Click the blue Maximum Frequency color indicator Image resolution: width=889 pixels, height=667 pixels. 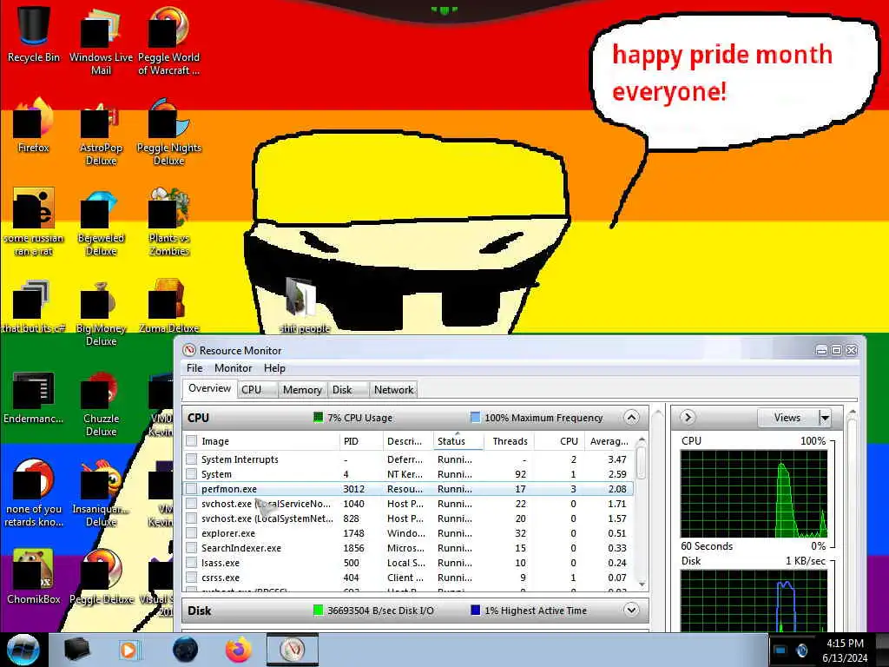(475, 418)
